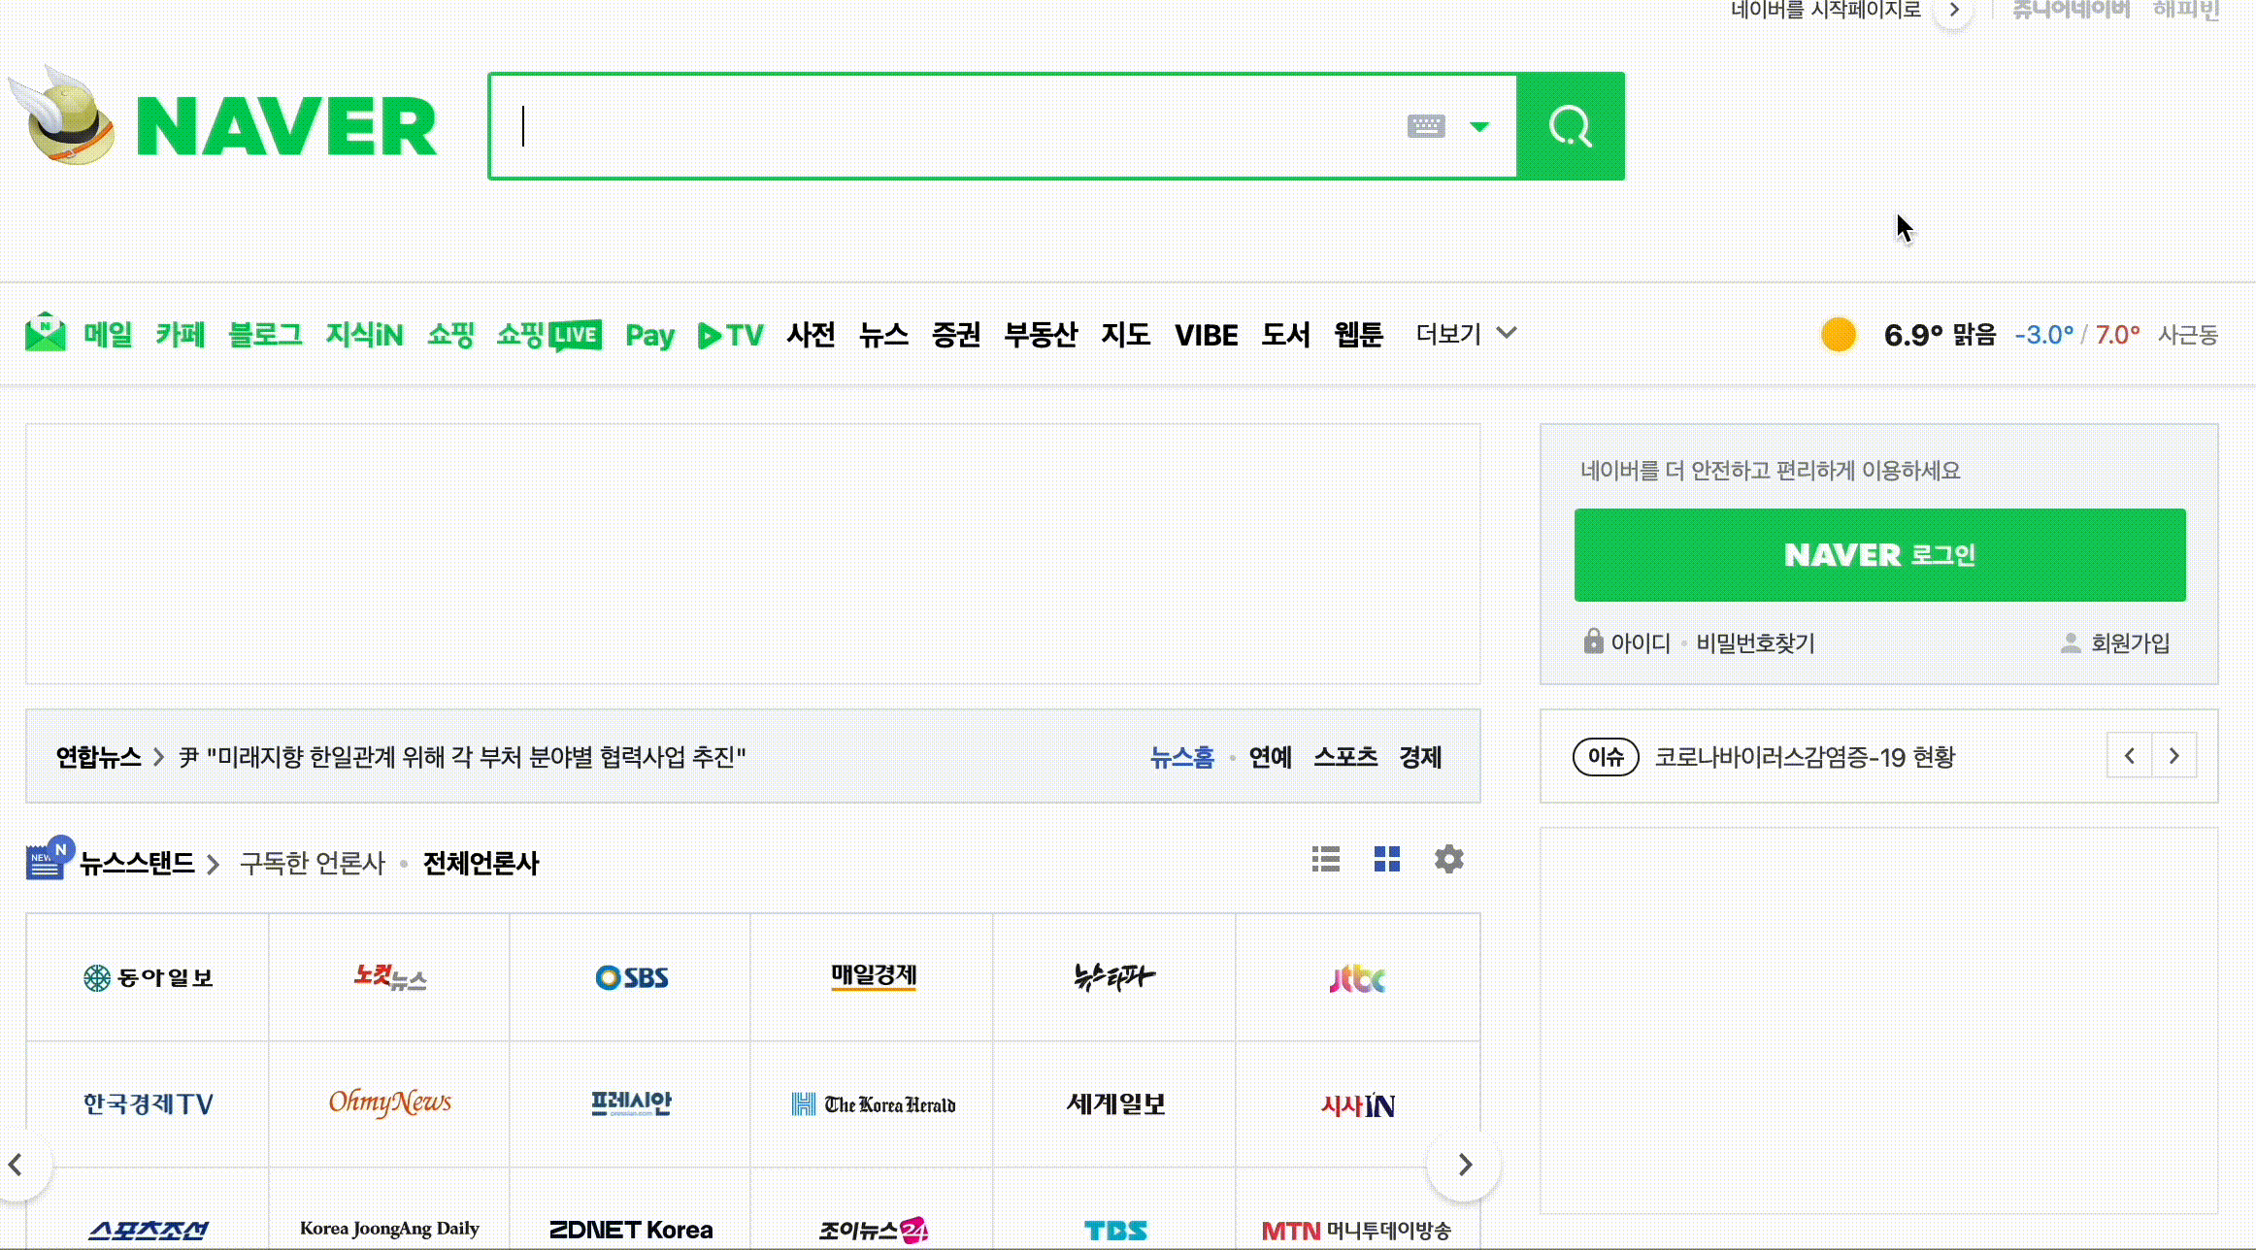Viewport: 2256px width, 1250px height.
Task: Click the sunny weather icon
Action: pyautogui.click(x=1838, y=335)
